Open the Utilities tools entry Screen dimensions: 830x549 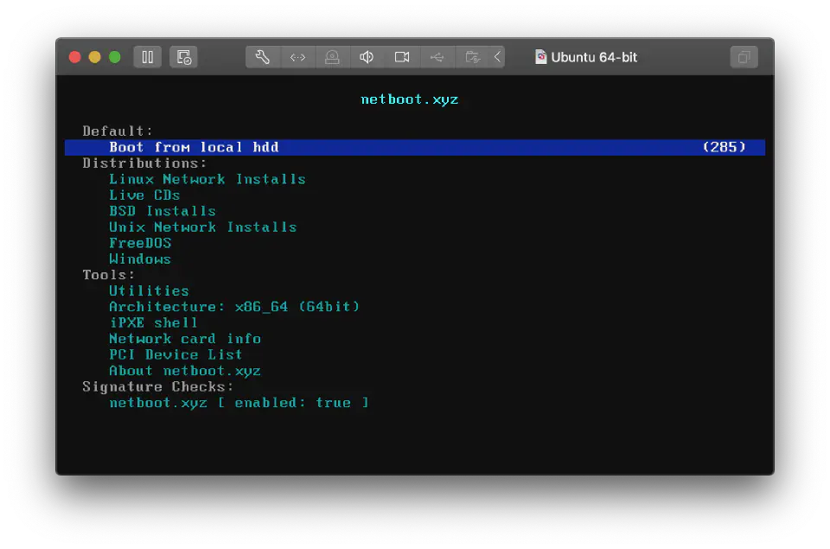tap(149, 291)
